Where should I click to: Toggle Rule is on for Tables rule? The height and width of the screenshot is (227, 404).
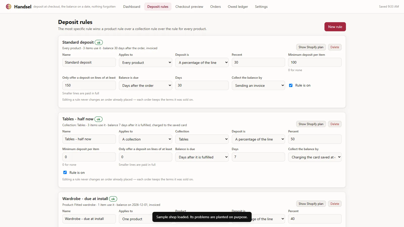[65, 173]
